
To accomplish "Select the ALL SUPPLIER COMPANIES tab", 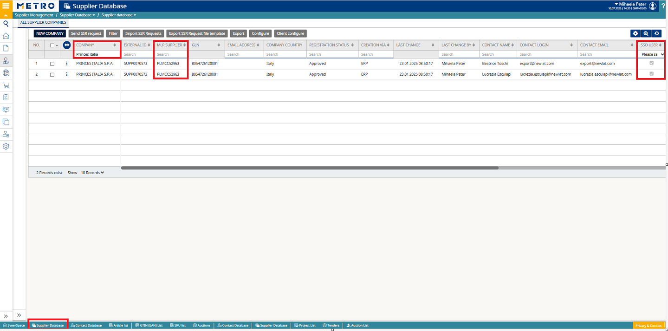I will (x=43, y=22).
